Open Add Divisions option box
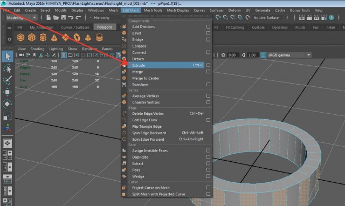Viewport: 345px width, 206px height. [208, 26]
